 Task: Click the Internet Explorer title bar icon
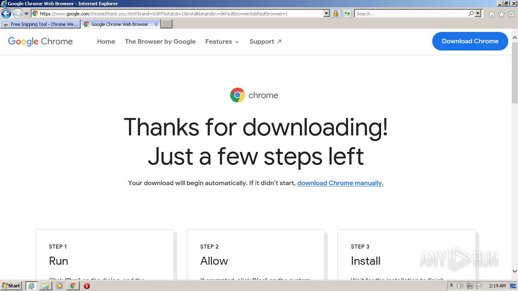click(4, 4)
